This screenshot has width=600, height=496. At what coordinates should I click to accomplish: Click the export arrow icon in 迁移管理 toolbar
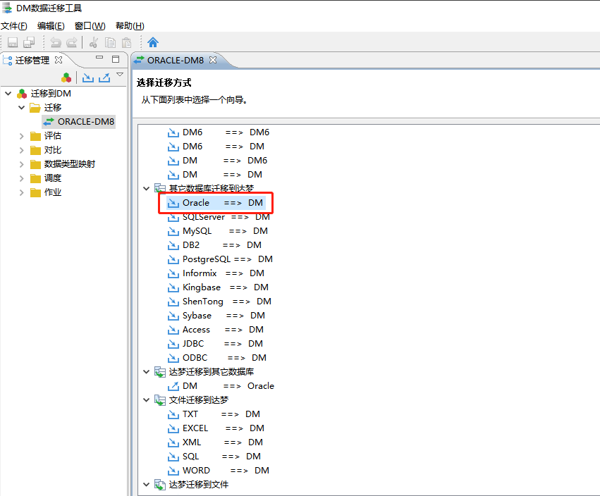pyautogui.click(x=104, y=77)
